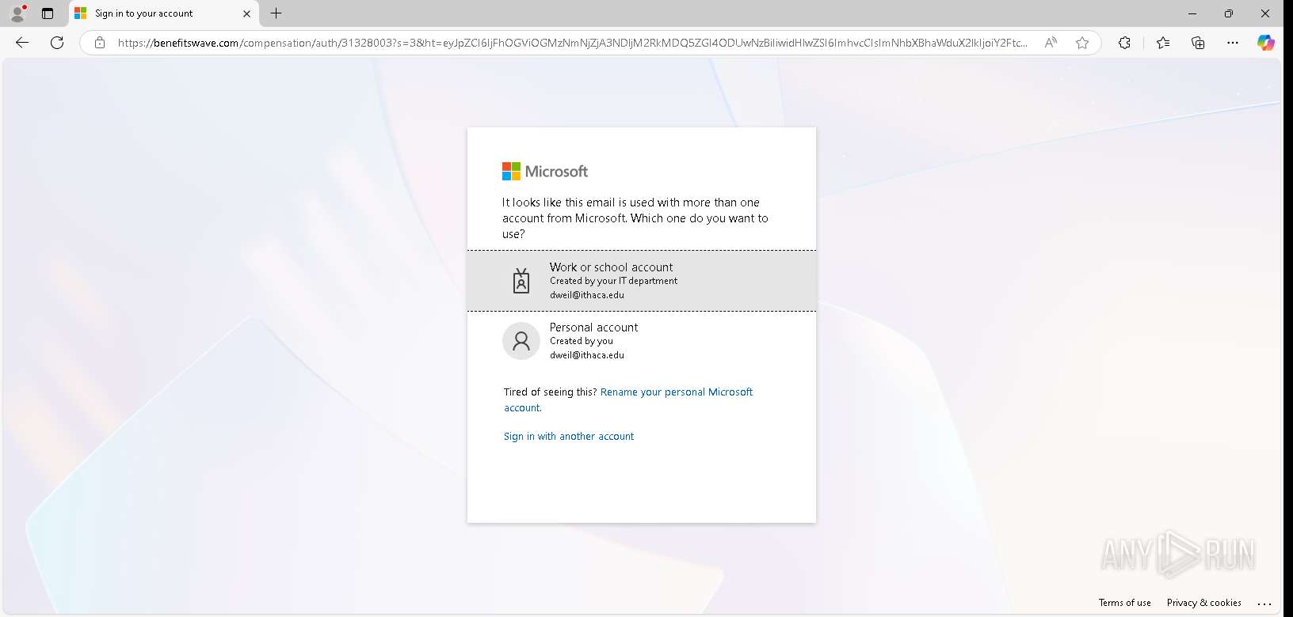This screenshot has width=1293, height=617.
Task: Restore down the browser window
Action: [1229, 13]
